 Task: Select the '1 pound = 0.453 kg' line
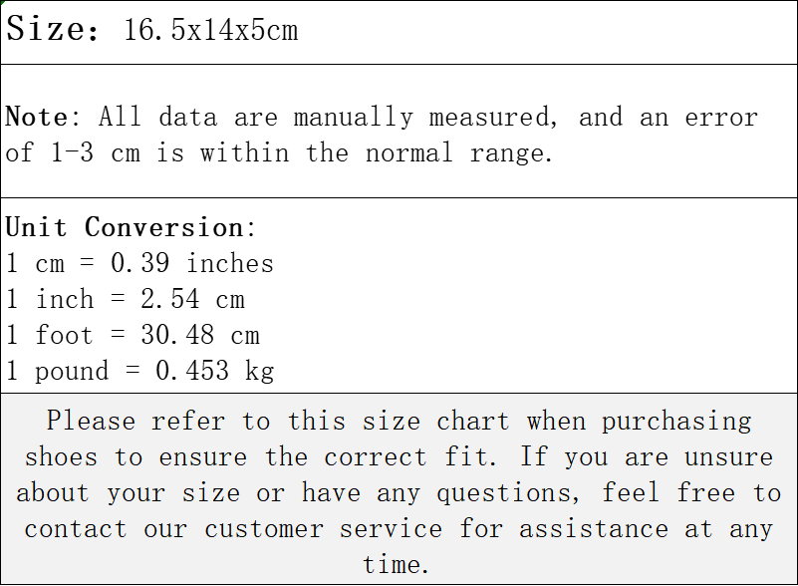(x=139, y=371)
